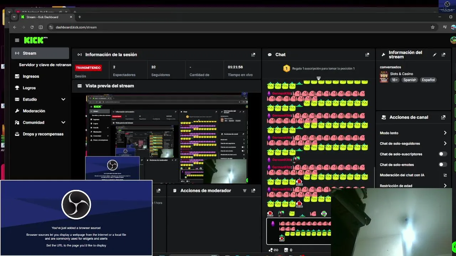The height and width of the screenshot is (256, 456).
Task: Close the Stream - Kick Dashboard tab
Action: pos(71,17)
